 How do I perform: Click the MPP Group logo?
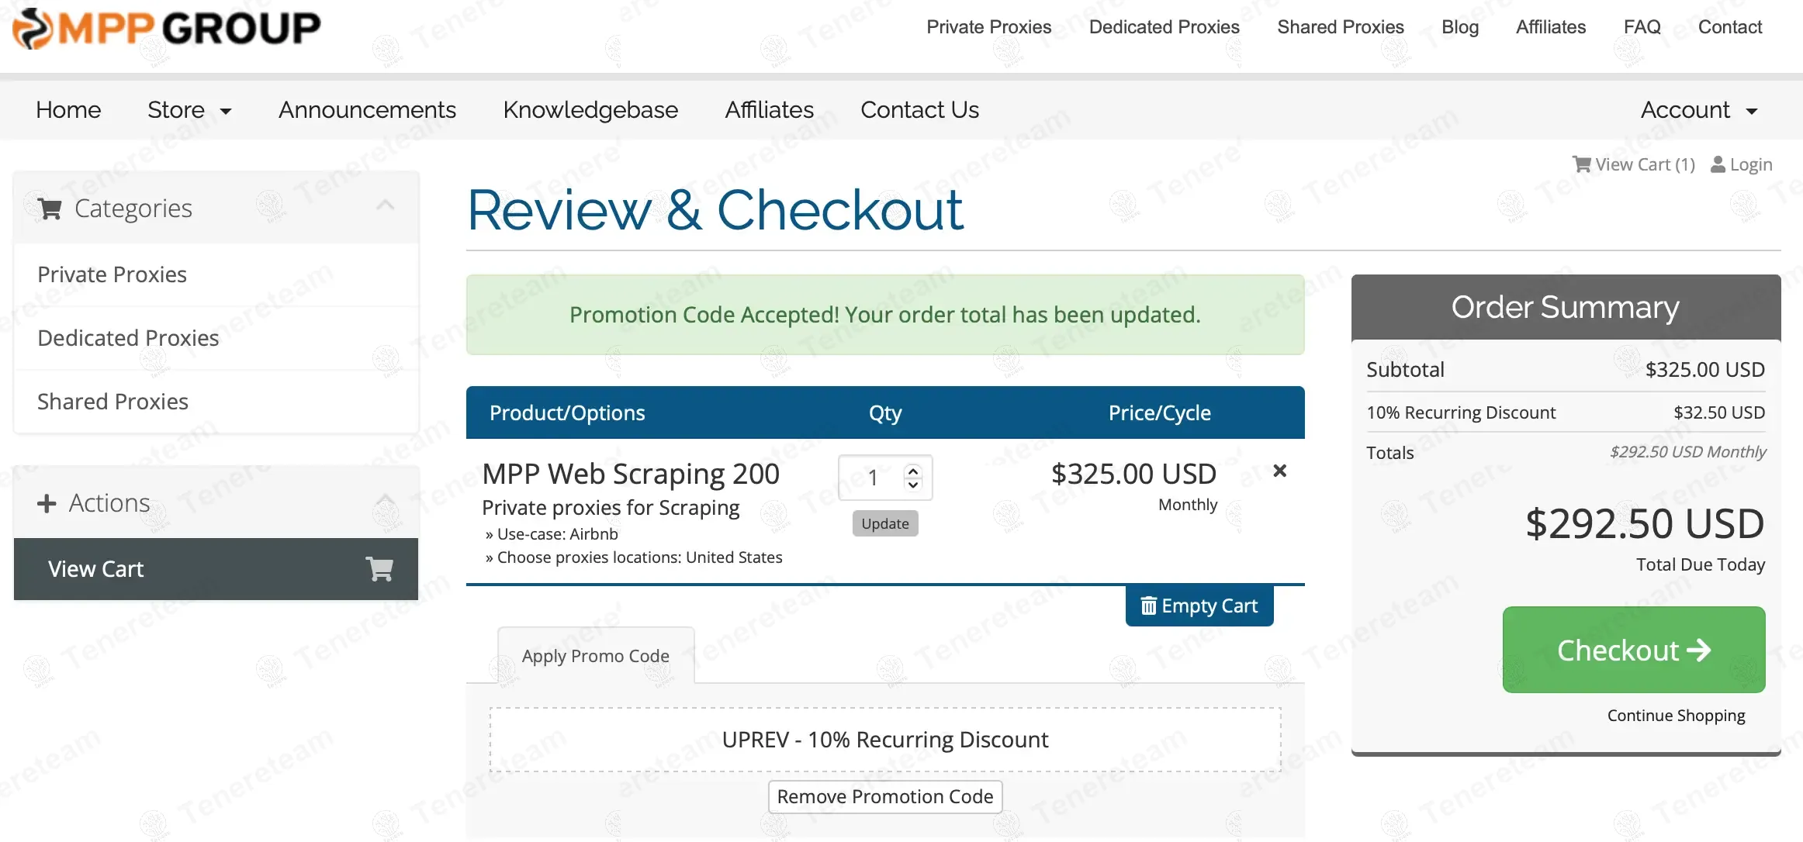tap(167, 29)
